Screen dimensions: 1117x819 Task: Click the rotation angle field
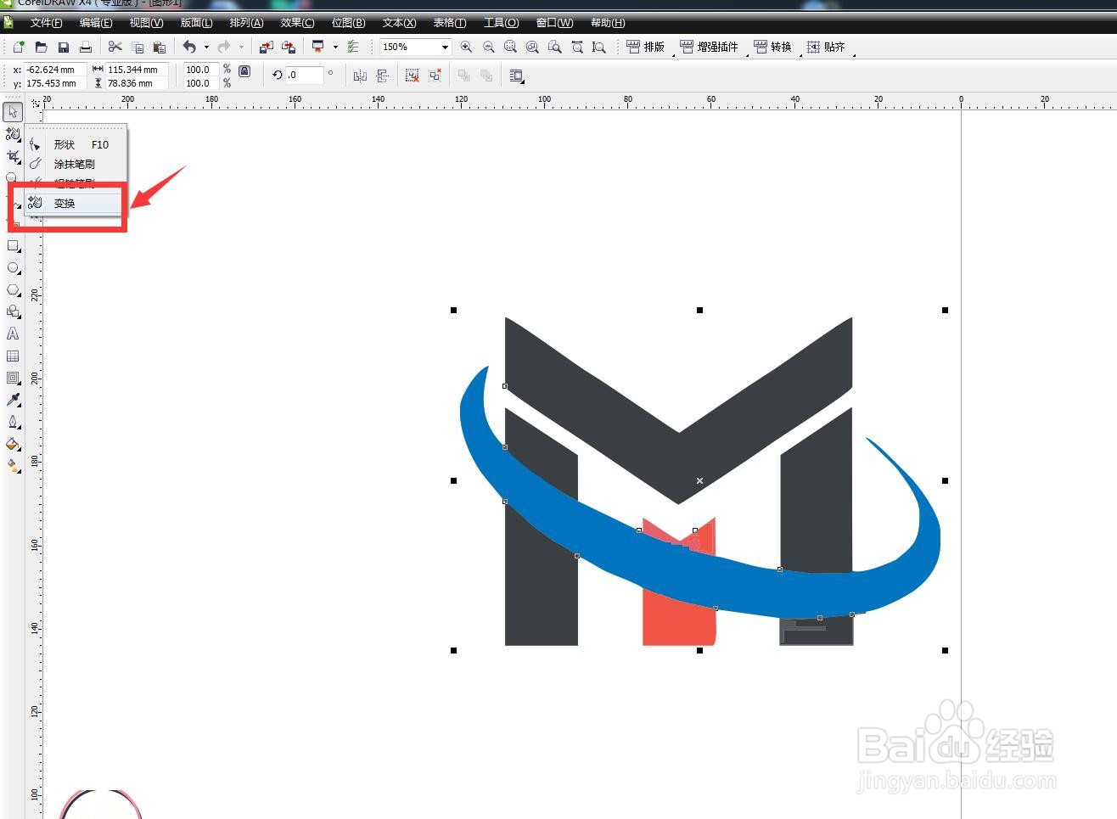pyautogui.click(x=304, y=75)
